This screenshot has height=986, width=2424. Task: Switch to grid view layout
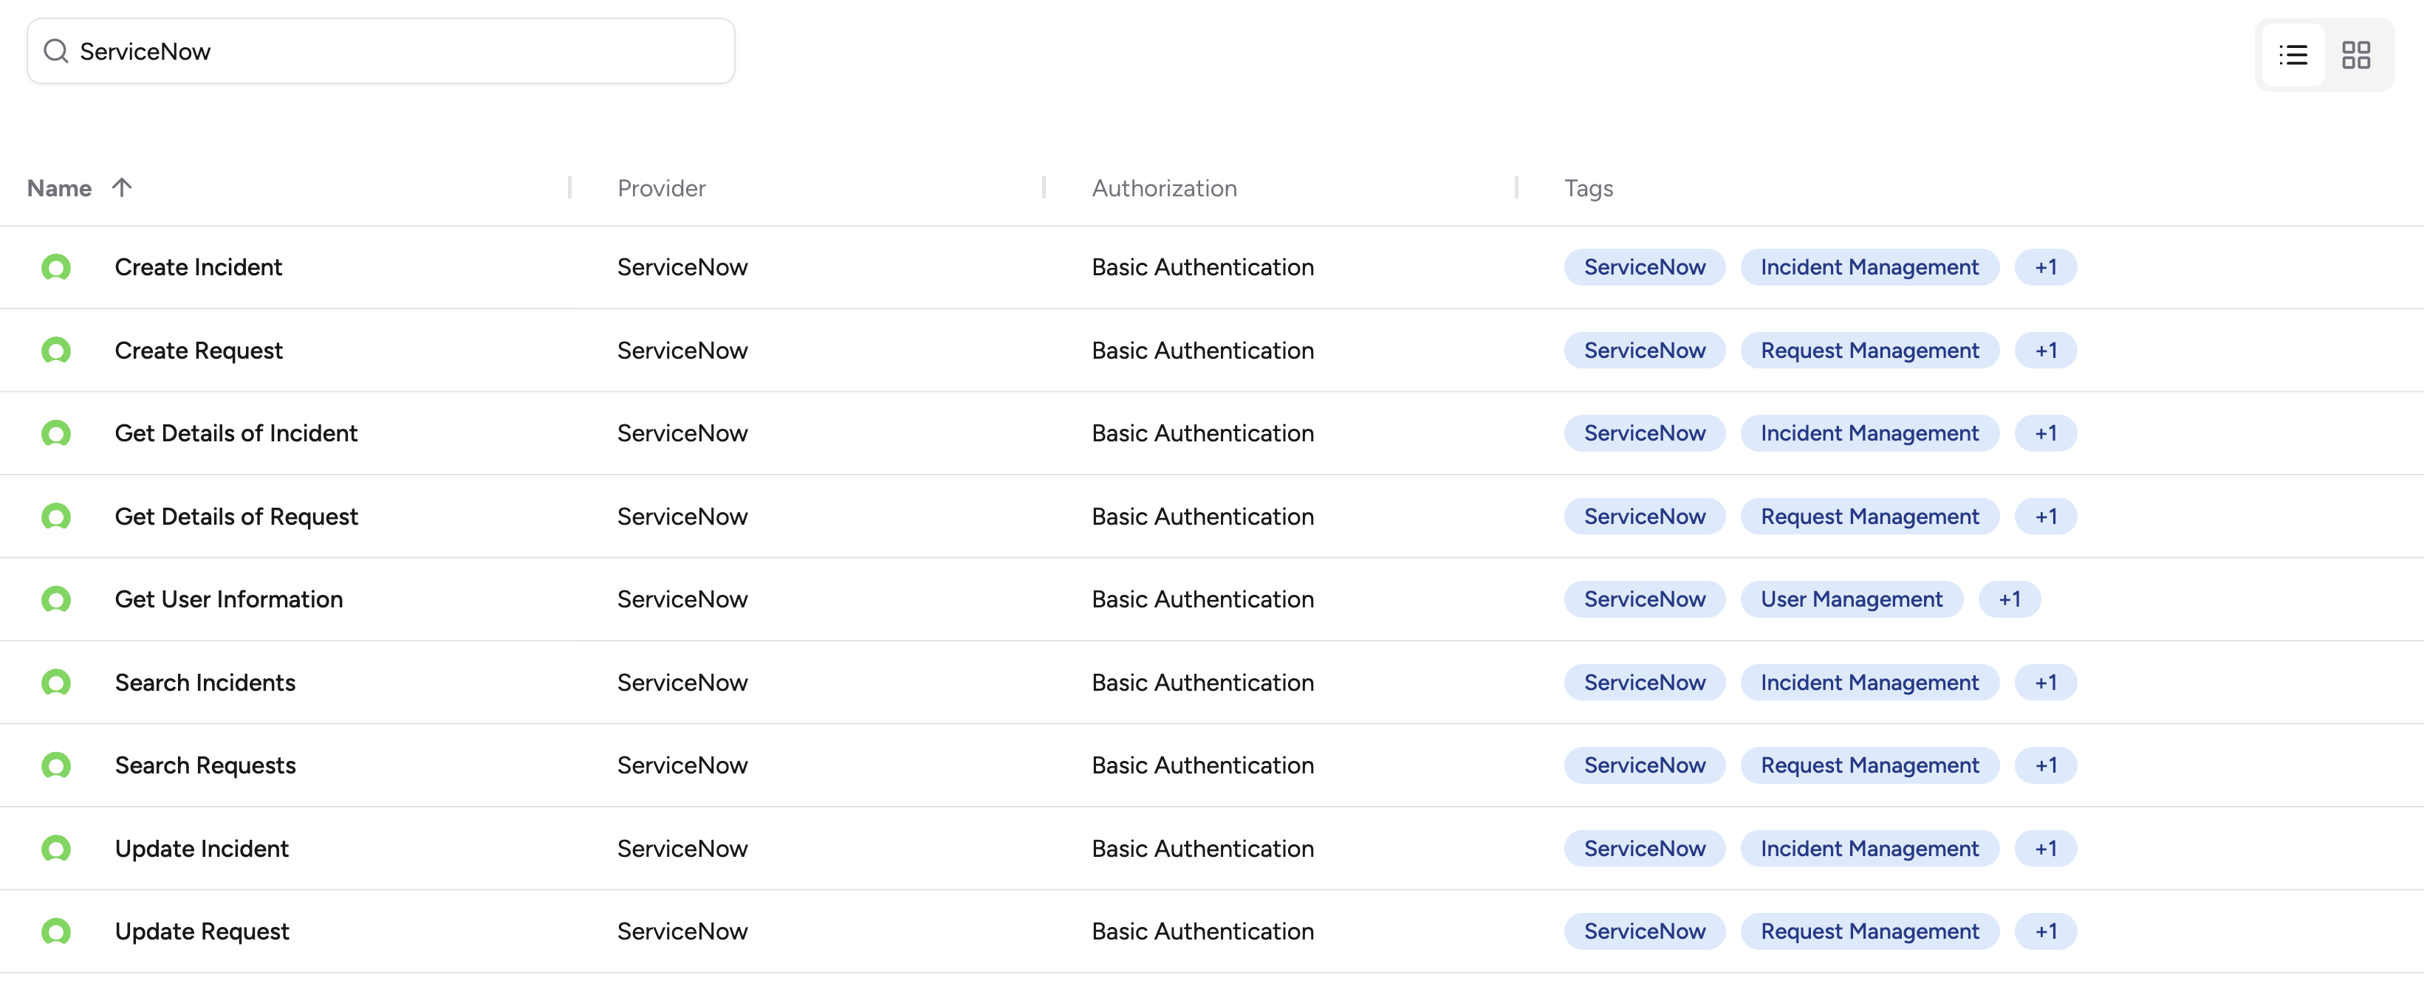(x=2355, y=55)
